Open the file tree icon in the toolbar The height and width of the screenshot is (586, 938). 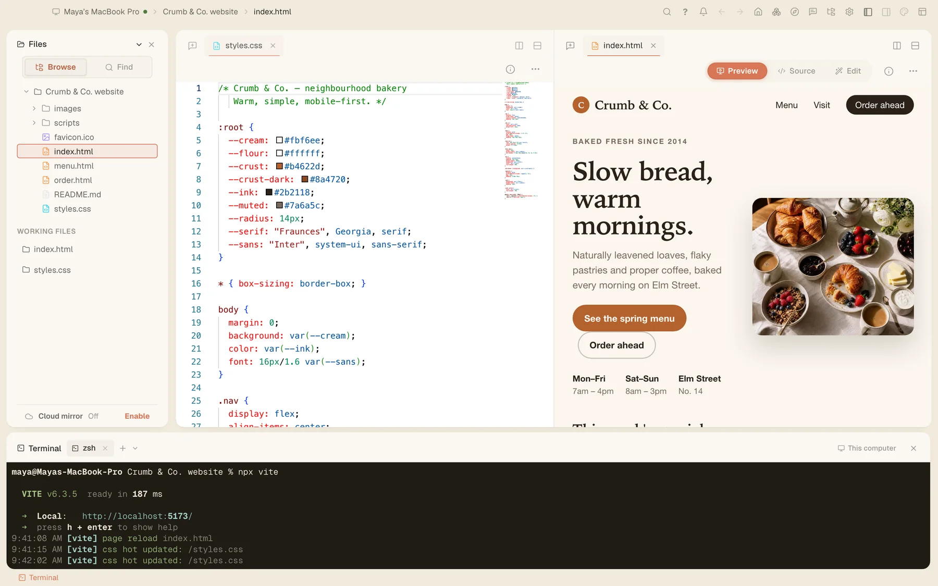831,11
